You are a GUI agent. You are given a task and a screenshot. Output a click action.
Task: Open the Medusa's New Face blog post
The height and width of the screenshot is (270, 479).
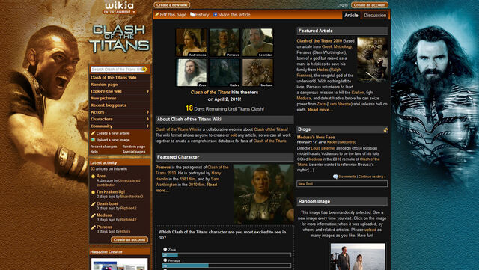[x=316, y=138]
